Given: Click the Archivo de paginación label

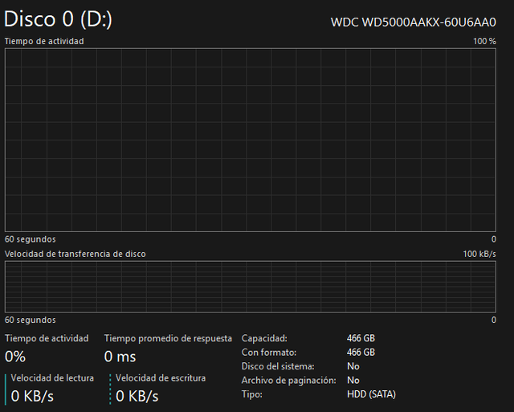Looking at the screenshot, I should (289, 380).
